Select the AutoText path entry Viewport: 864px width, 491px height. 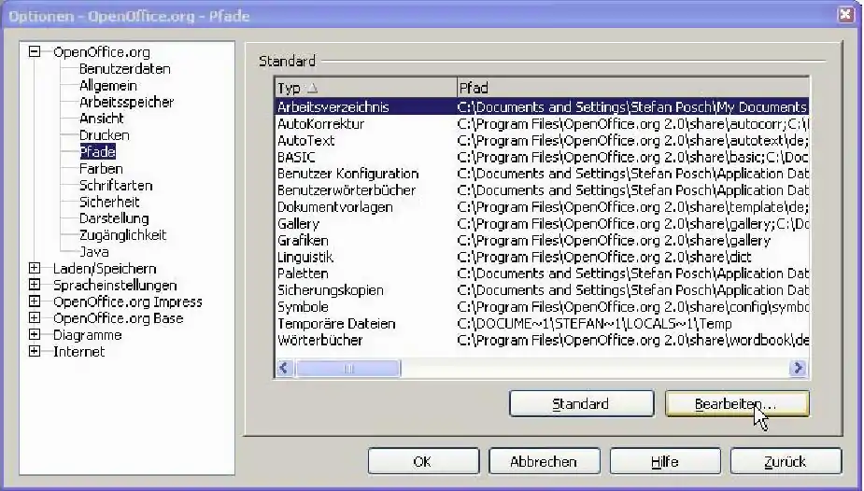[x=542, y=140]
